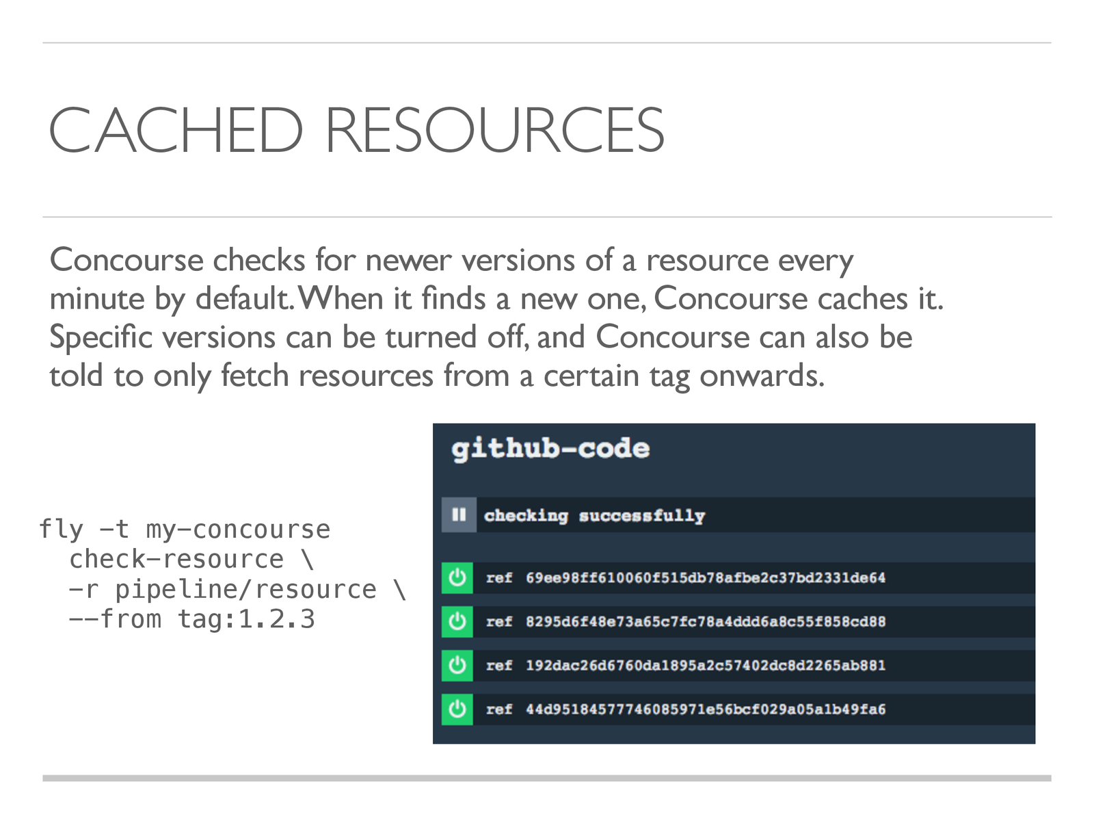
Task: Click the line starting "minute by default"
Action: [496, 299]
